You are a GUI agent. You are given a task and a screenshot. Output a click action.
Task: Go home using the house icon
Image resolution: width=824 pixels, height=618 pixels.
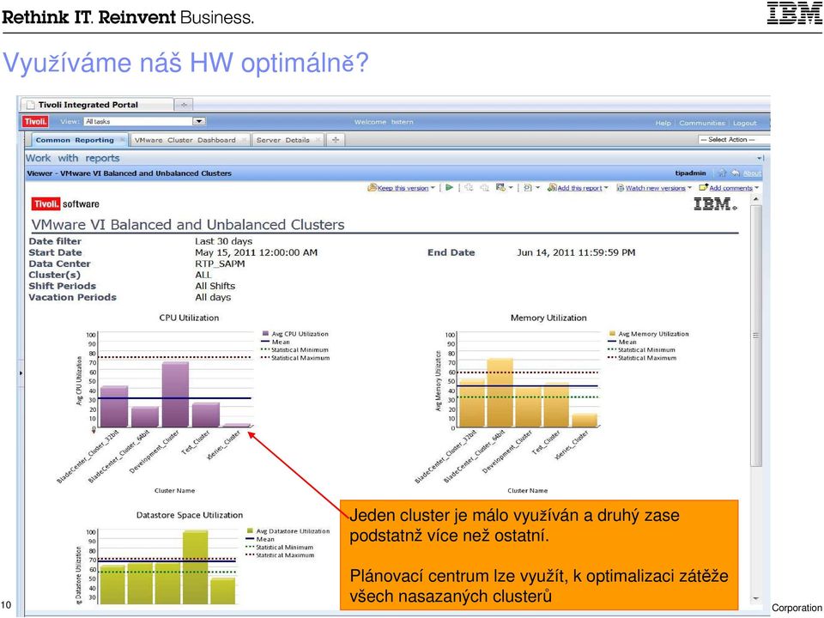[x=722, y=173]
